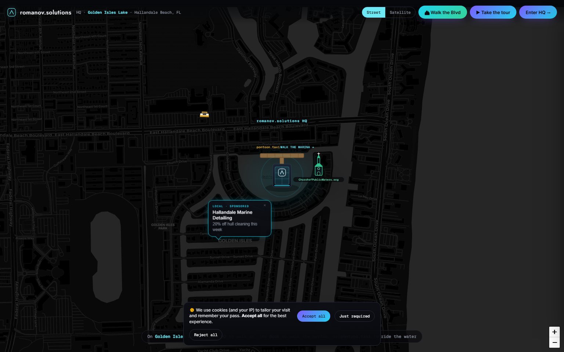Choose Just required cookies
This screenshot has height=352, width=564.
click(x=354, y=316)
